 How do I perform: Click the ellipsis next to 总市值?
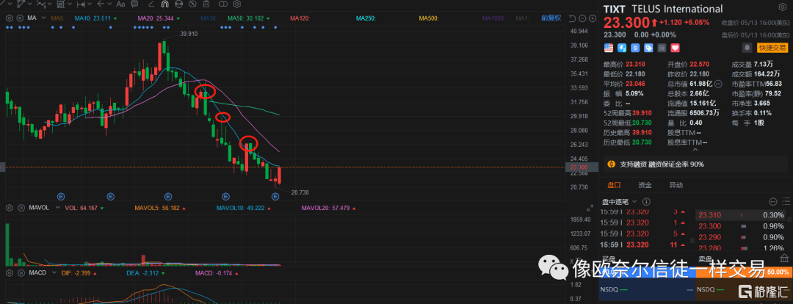point(719,84)
